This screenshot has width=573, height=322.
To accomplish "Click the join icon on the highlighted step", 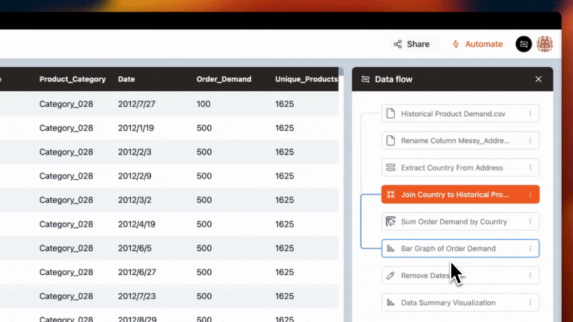I will click(390, 195).
